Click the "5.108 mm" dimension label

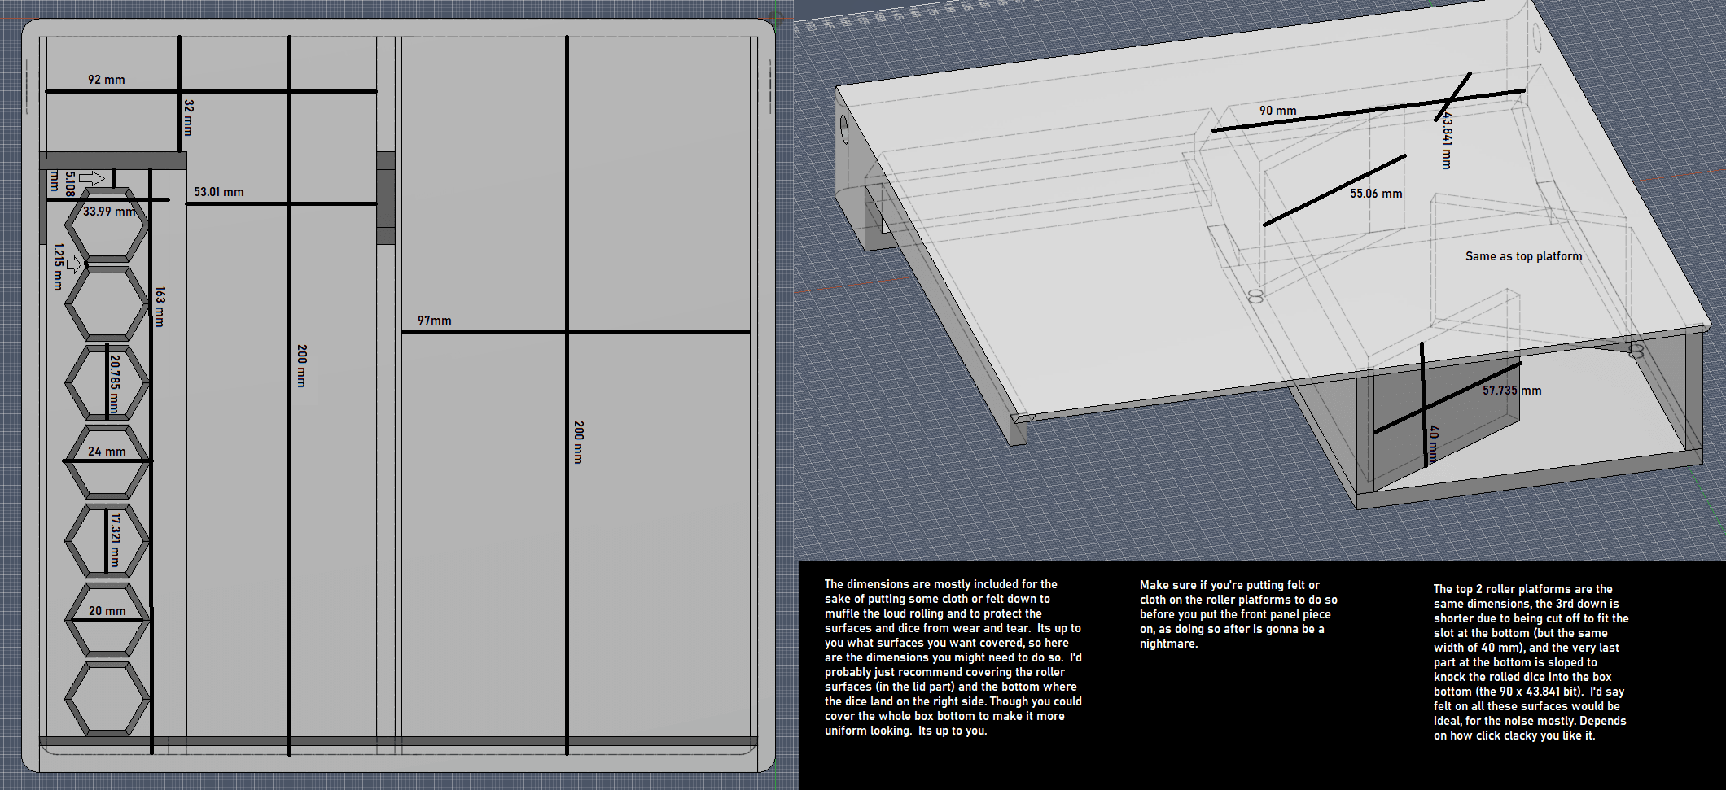63,182
